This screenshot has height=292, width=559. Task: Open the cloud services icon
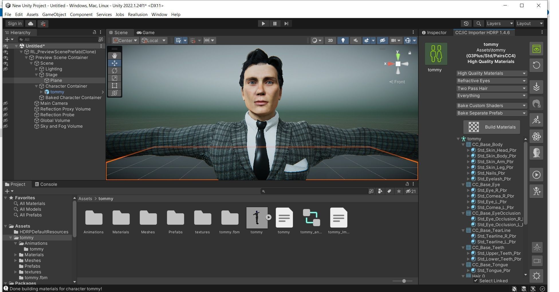pos(31,23)
